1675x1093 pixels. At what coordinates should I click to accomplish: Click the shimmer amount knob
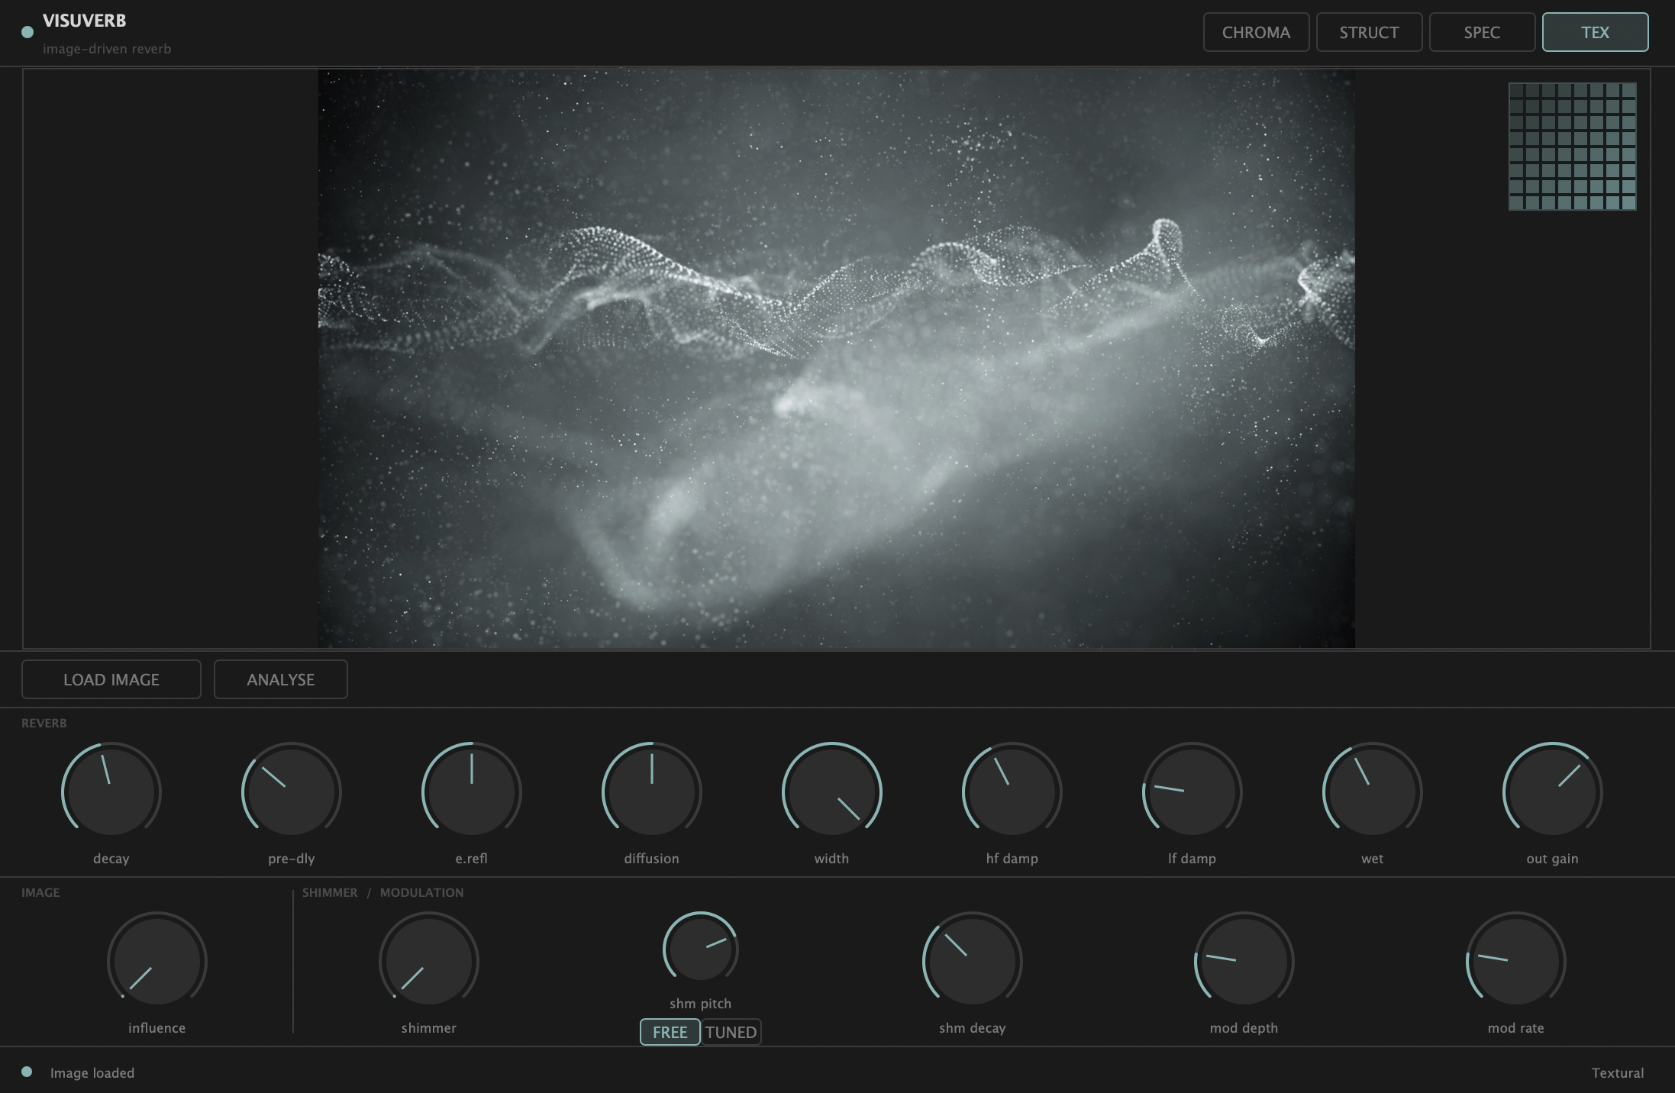(429, 961)
